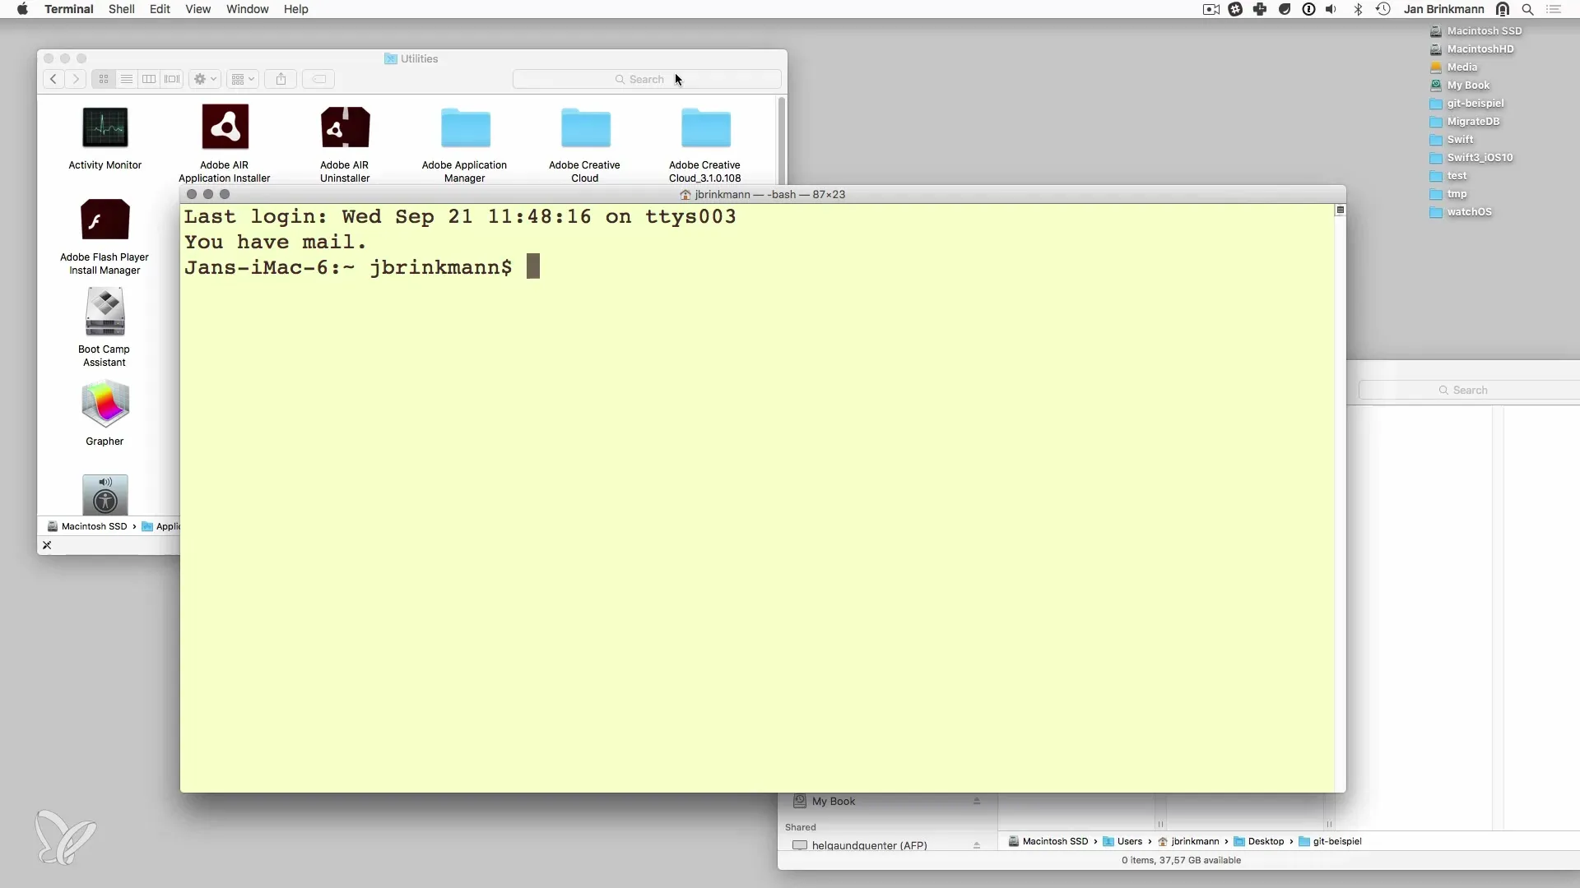Click Desktop in background Finder path bar
Viewport: 1580px width, 888px height.
(1259, 841)
